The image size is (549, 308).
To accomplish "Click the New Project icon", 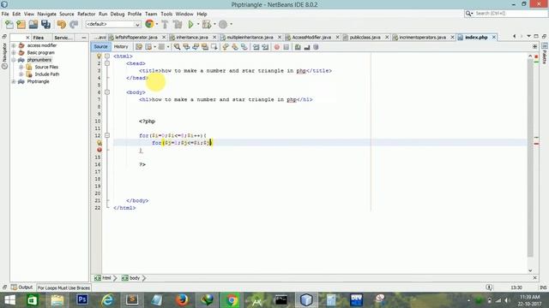I will point(21,24).
